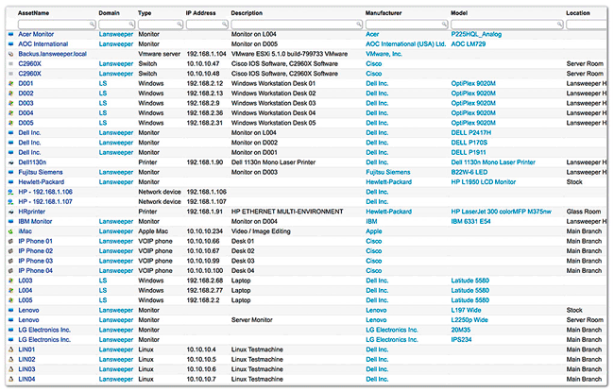The width and height of the screenshot is (614, 392).
Task: Click the Apple icon beside iMac
Action: [9, 230]
